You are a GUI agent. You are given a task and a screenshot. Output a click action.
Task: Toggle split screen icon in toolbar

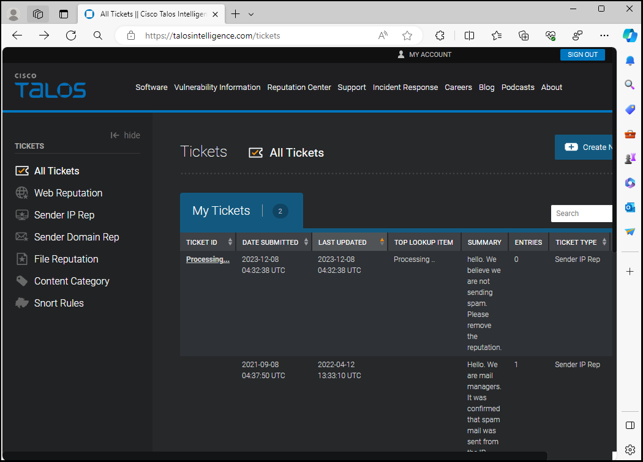point(469,35)
